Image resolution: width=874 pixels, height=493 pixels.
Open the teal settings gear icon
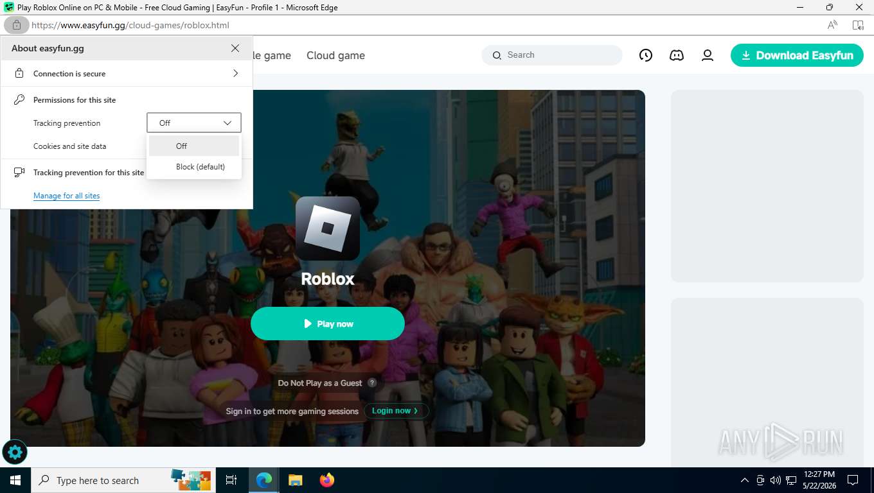[x=15, y=453]
